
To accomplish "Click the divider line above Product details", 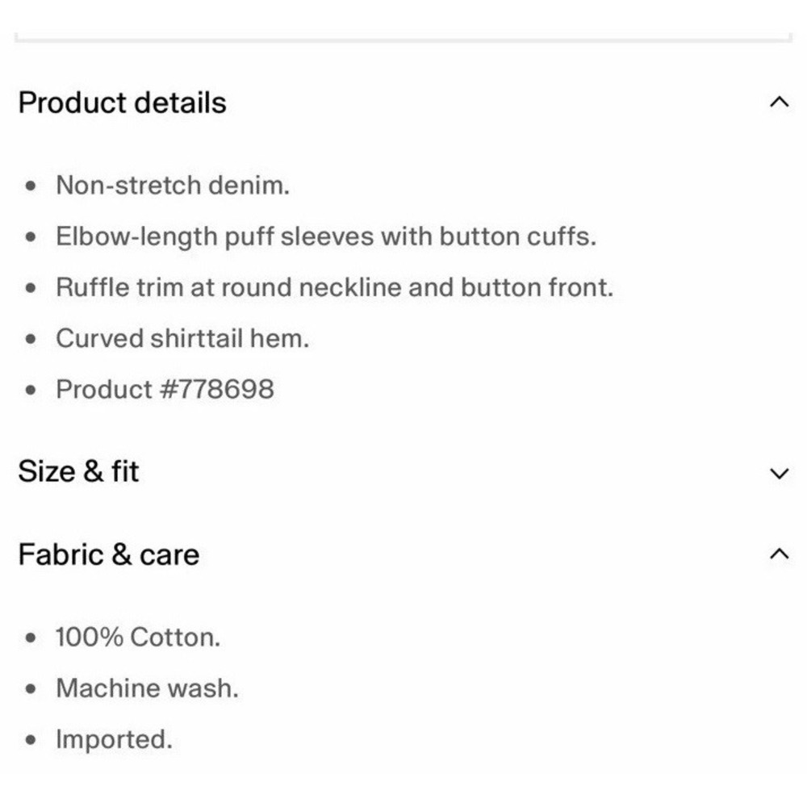I will pyautogui.click(x=403, y=38).
